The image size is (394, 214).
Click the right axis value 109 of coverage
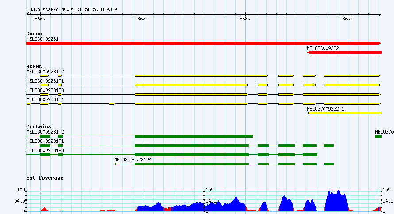click(x=386, y=190)
